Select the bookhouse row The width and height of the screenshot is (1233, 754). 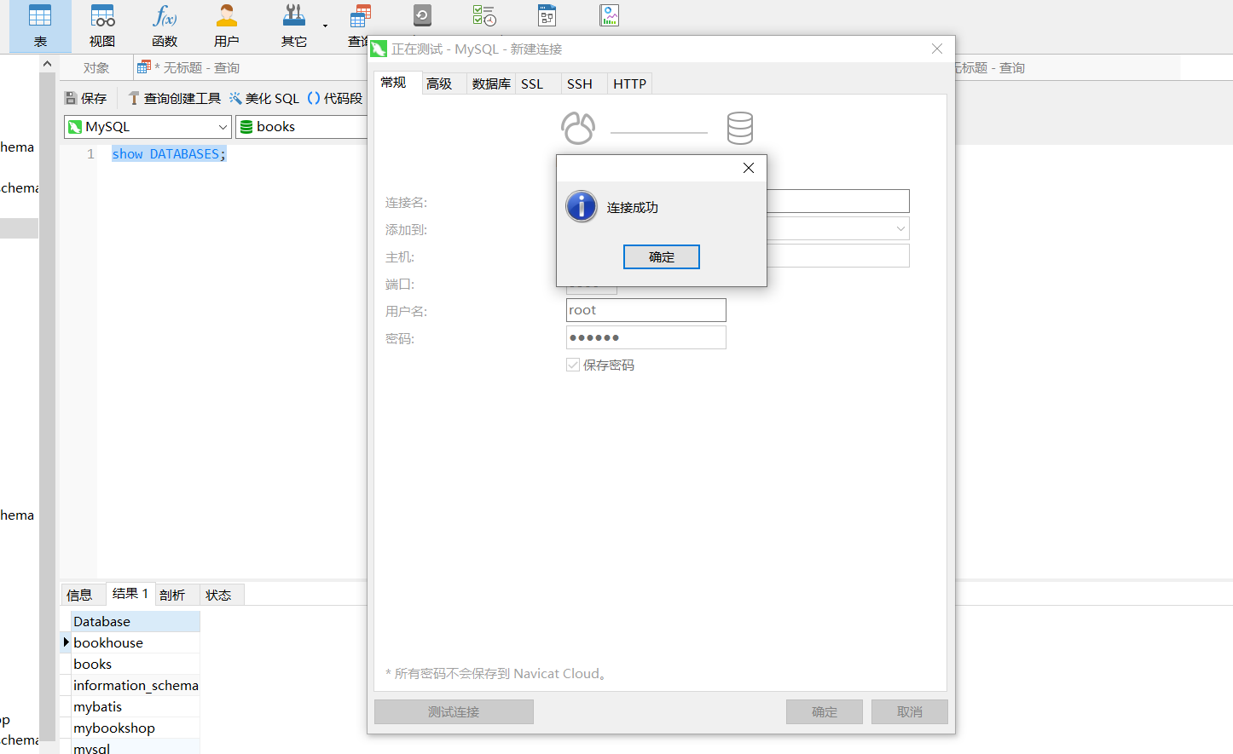[x=136, y=643]
